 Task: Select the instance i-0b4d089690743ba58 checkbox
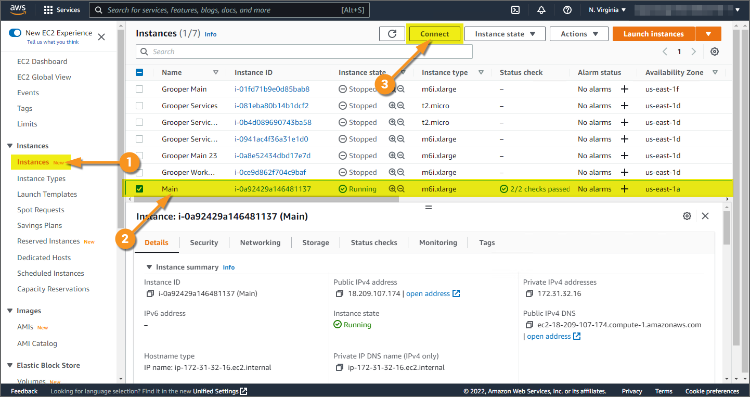click(139, 122)
